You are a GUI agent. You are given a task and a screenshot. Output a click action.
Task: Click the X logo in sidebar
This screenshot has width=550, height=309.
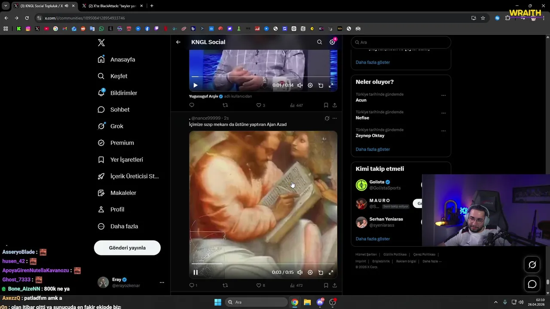101,42
